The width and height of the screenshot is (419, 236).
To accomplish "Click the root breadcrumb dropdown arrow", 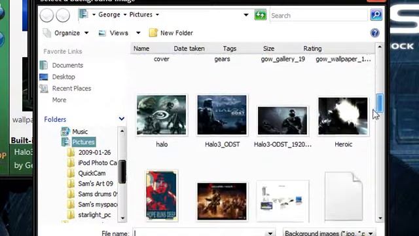I will point(94,14).
